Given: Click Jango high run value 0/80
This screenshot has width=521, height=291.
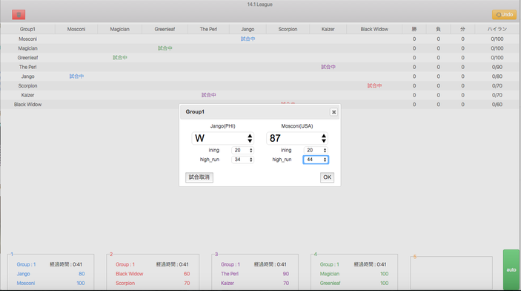Looking at the screenshot, I should tap(497, 76).
